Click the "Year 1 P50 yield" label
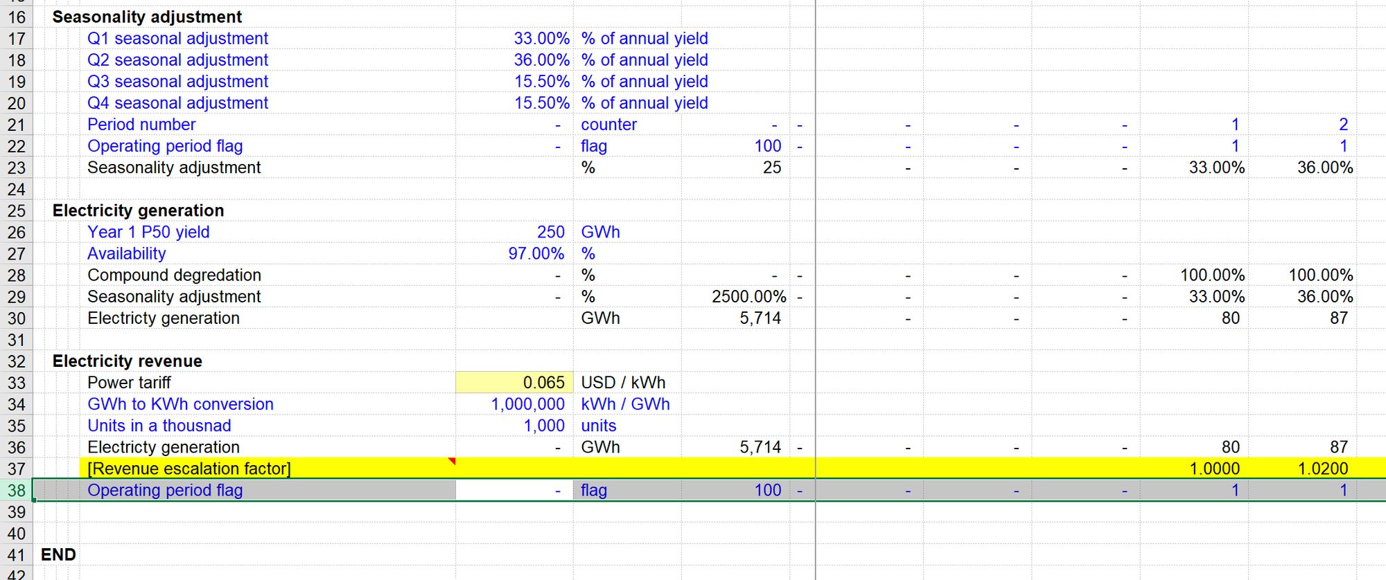Image resolution: width=1386 pixels, height=580 pixels. pyautogui.click(x=148, y=232)
